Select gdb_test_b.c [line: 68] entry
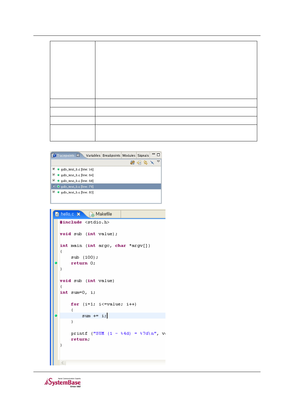The height and width of the screenshot is (406, 287). point(77,181)
